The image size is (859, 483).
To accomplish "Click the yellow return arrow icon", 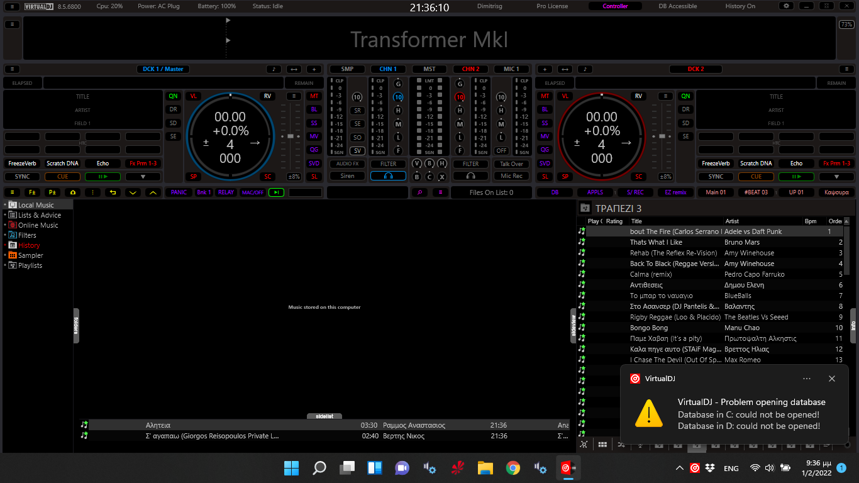I will pos(113,192).
